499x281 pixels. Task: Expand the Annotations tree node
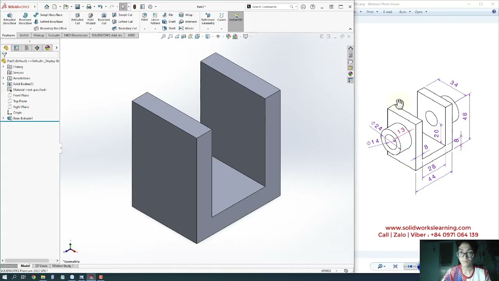[x=4, y=78]
